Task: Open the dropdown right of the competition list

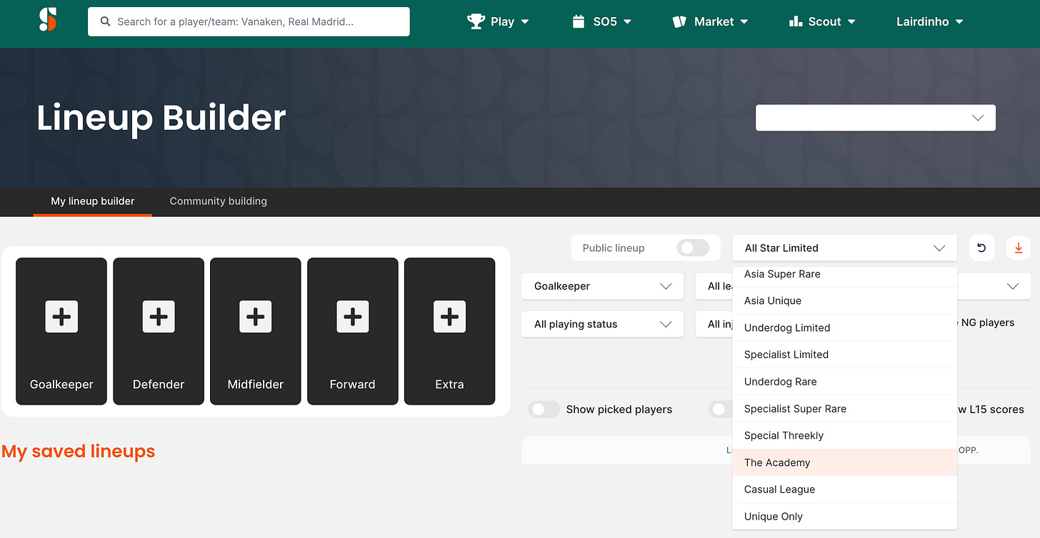Action: 994,286
